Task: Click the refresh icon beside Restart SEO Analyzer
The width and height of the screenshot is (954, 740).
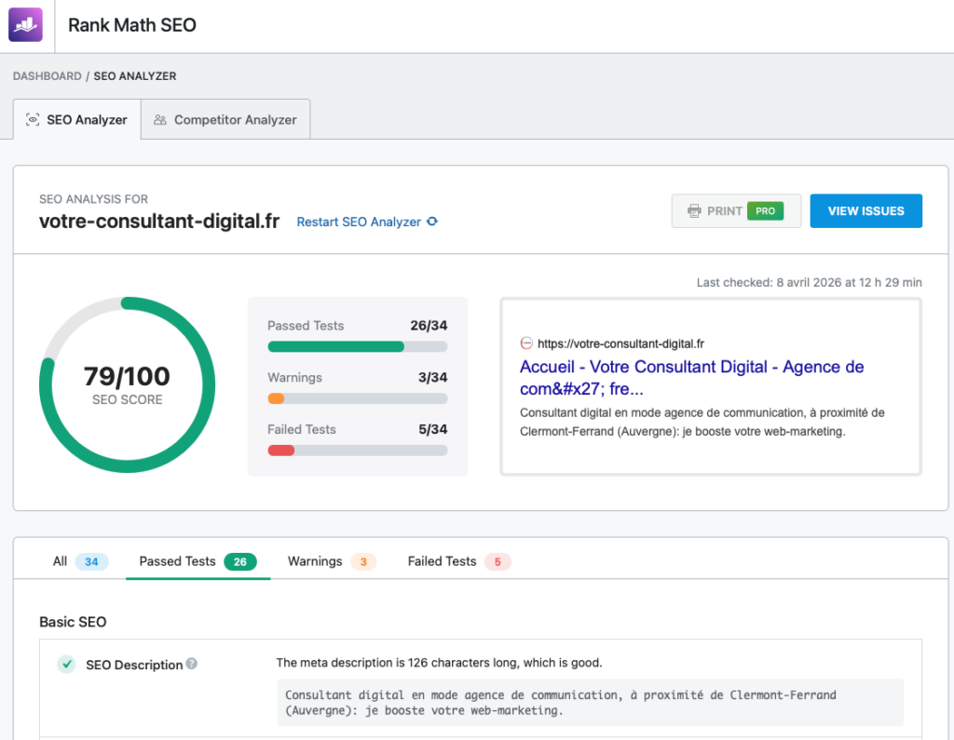Action: pos(432,222)
